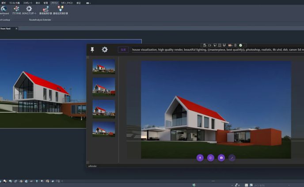Open the コラボレート ribbon tab
Screen dimensions: 304x187
point(28,3)
